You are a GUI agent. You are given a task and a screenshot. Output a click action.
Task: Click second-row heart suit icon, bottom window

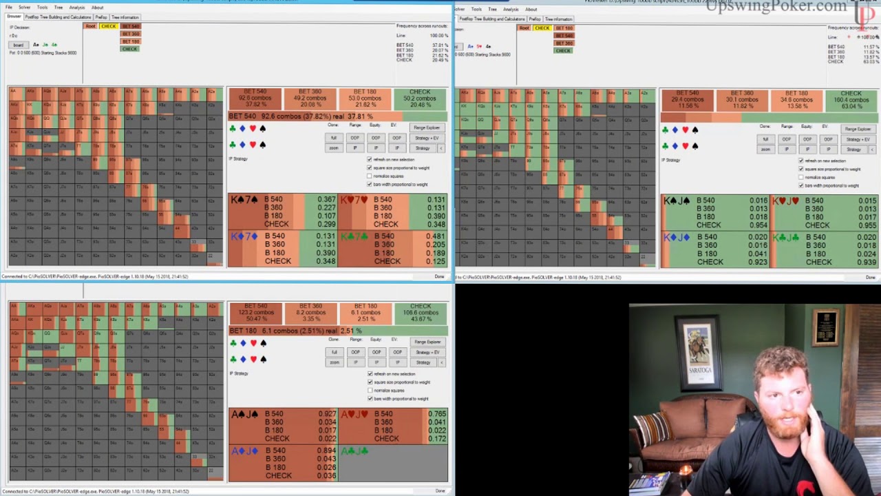coord(253,359)
